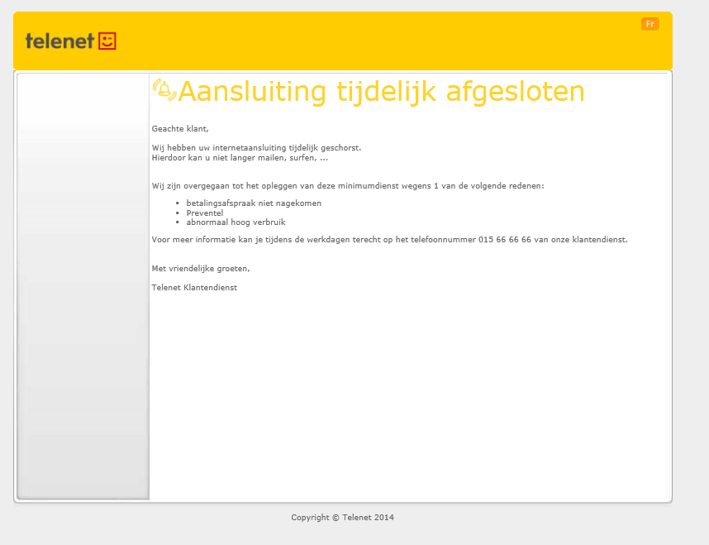Click the Telenet wordmark in the header

coord(59,41)
